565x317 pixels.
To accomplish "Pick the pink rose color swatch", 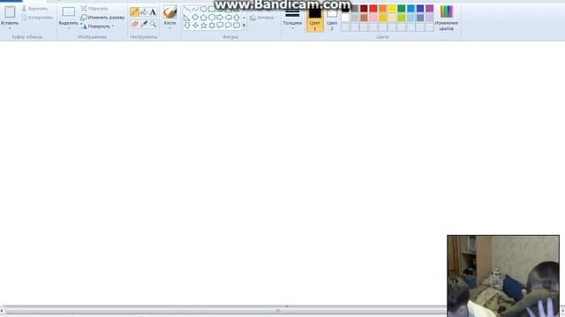I will coord(373,18).
